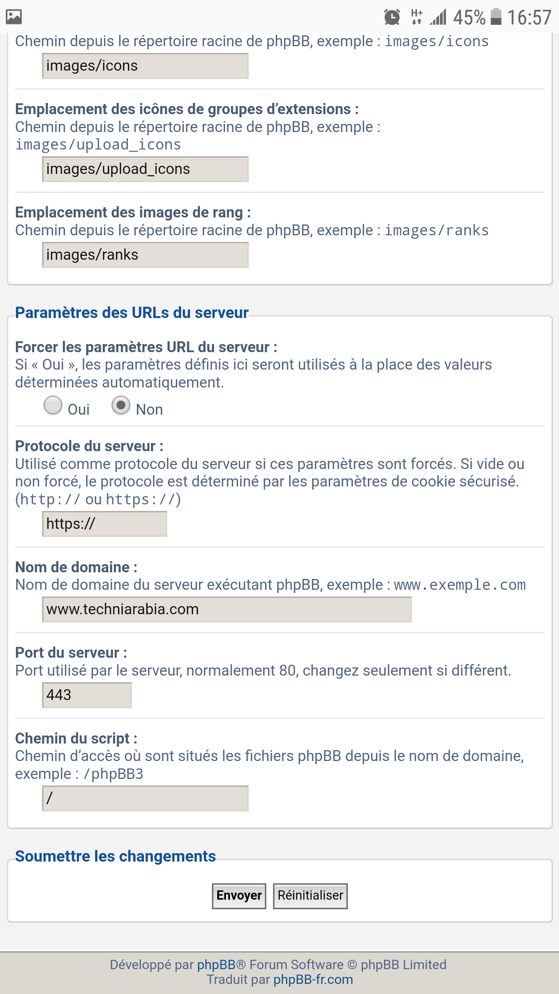The height and width of the screenshot is (994, 559).
Task: Focus the images/upload_icons path field
Action: (x=145, y=169)
